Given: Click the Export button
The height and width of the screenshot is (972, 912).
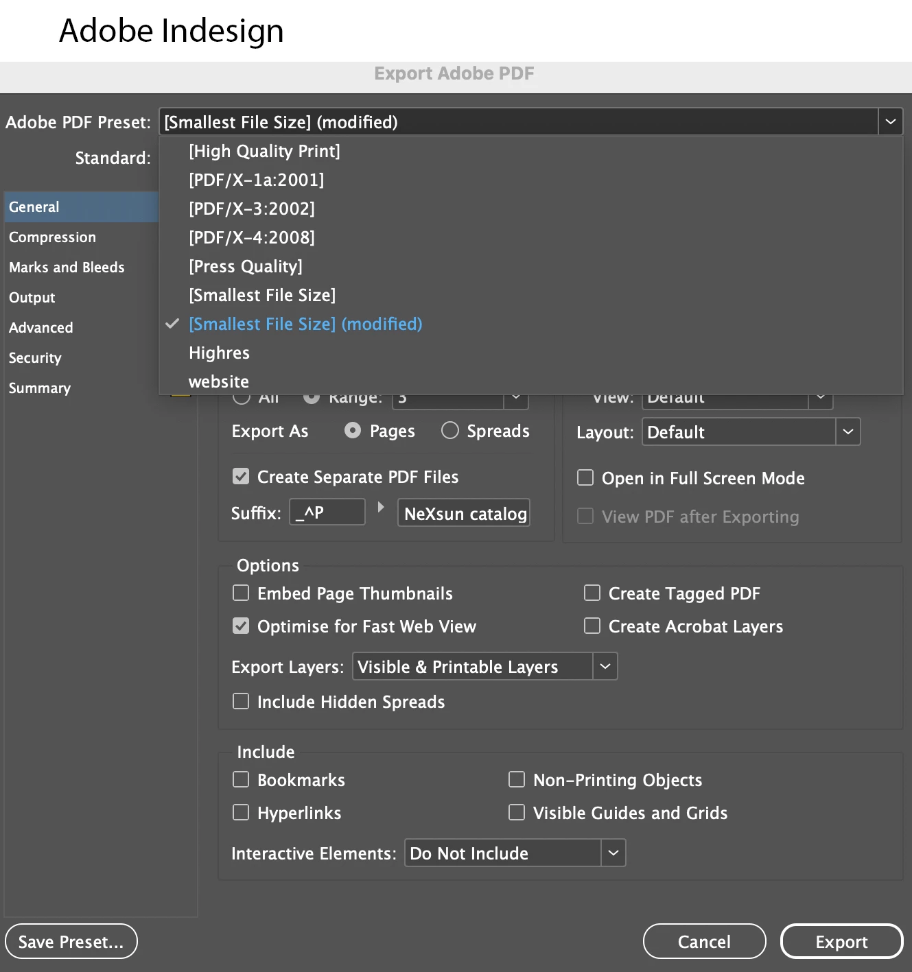Looking at the screenshot, I should click(x=841, y=941).
